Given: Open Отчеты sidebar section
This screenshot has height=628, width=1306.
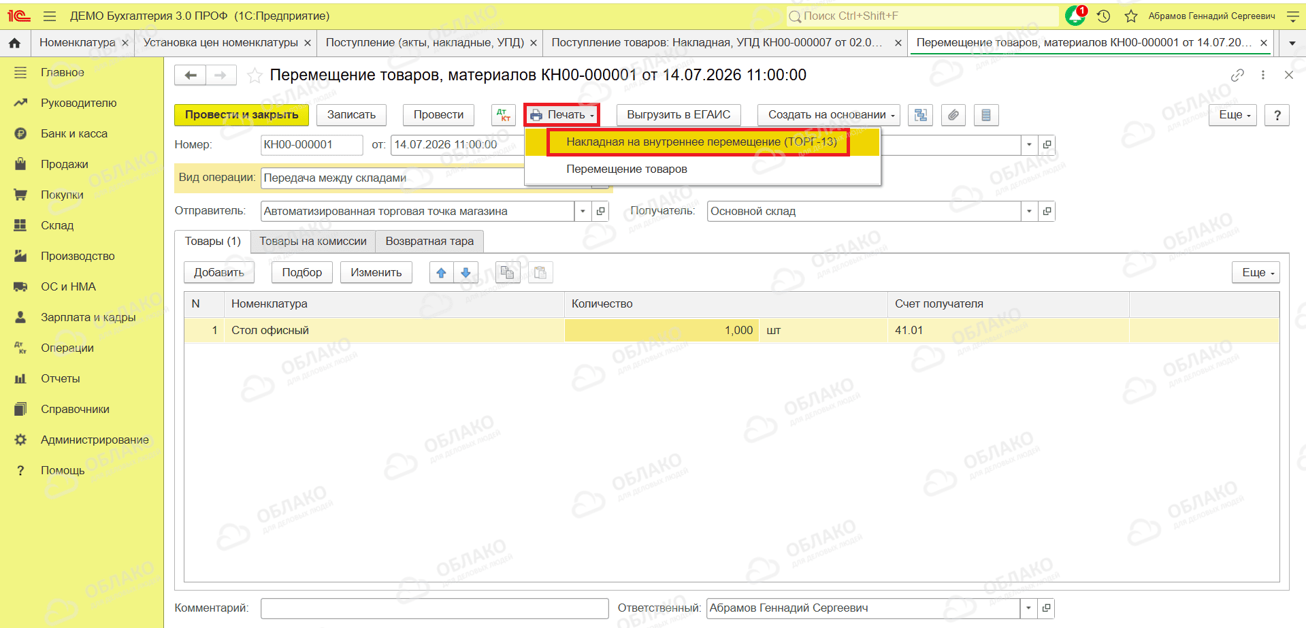Looking at the screenshot, I should (61, 378).
